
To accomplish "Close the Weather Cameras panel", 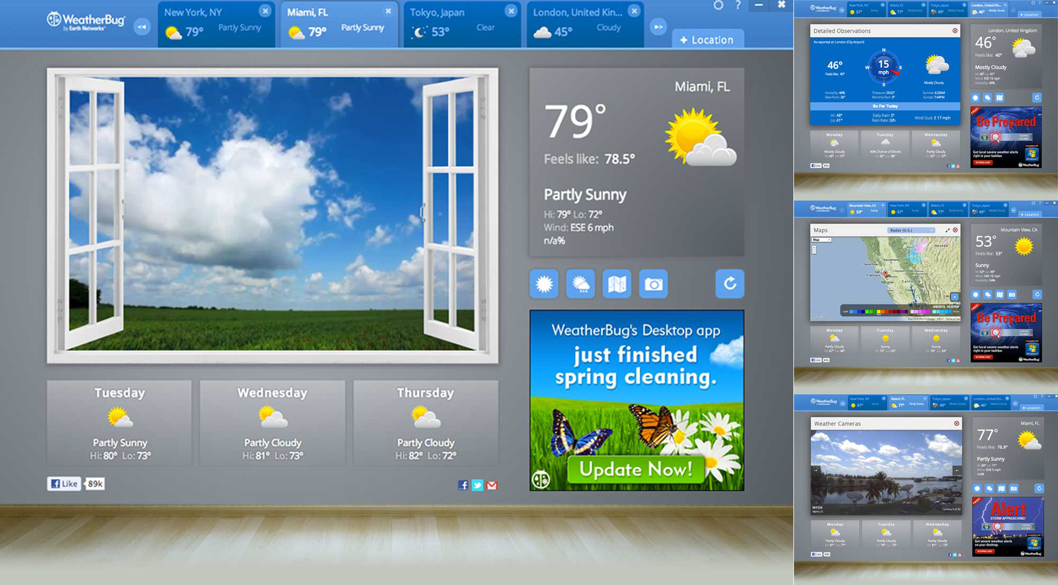I will click(956, 423).
